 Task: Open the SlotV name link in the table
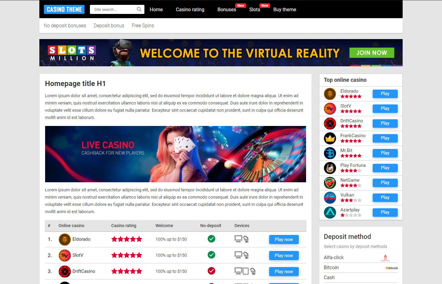tap(78, 255)
